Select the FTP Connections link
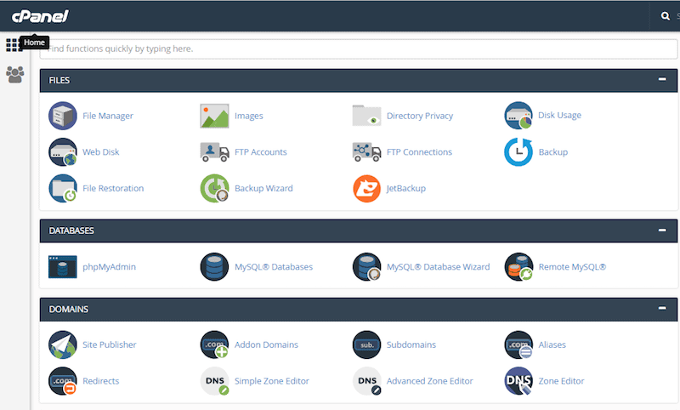The height and width of the screenshot is (410, 680). (419, 152)
